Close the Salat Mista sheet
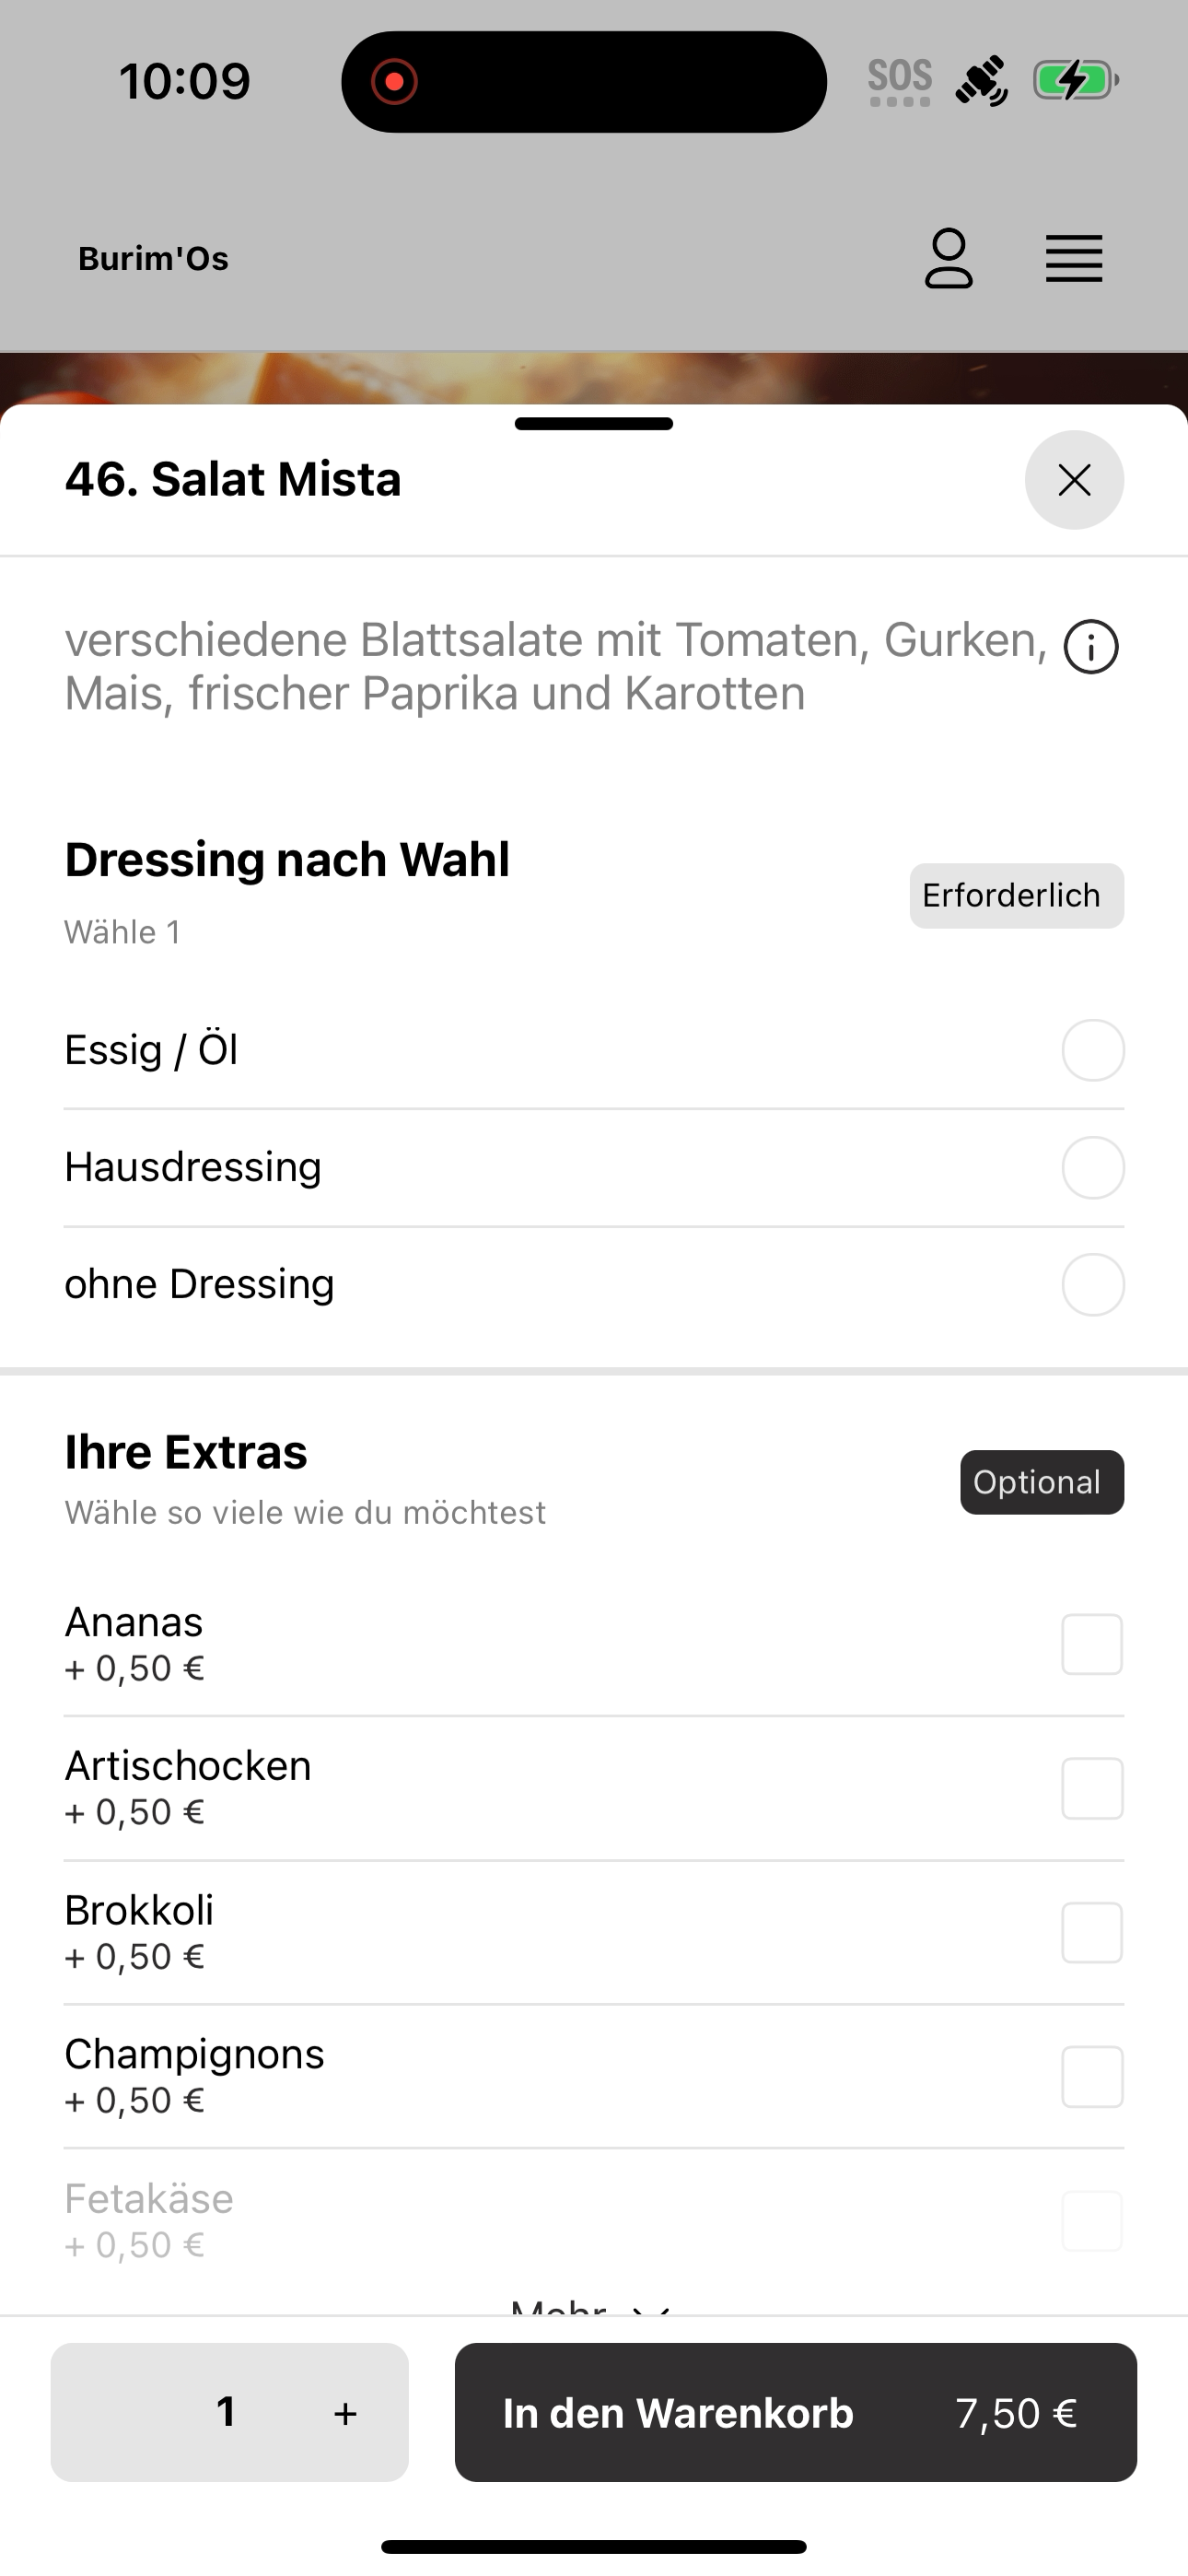The width and height of the screenshot is (1188, 2576). tap(1074, 480)
